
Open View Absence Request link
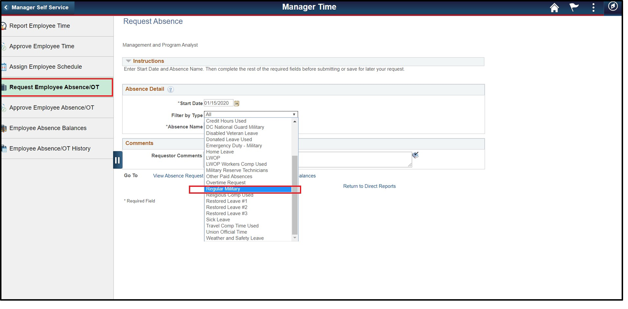pyautogui.click(x=178, y=176)
